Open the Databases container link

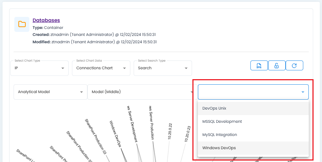tap(46, 20)
